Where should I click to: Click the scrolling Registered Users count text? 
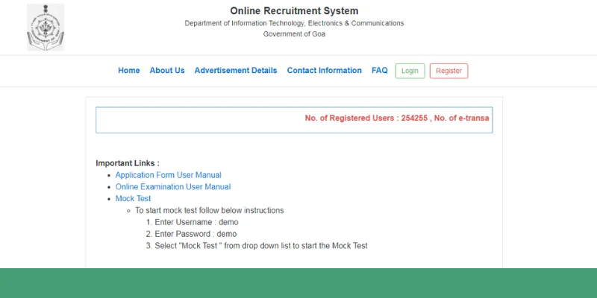(397, 118)
